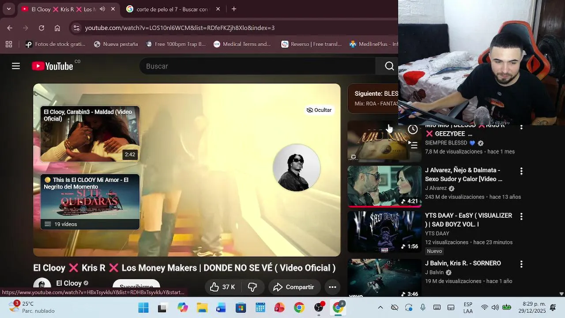Open 'Nueva pestaña' bookmark

[x=116, y=44]
